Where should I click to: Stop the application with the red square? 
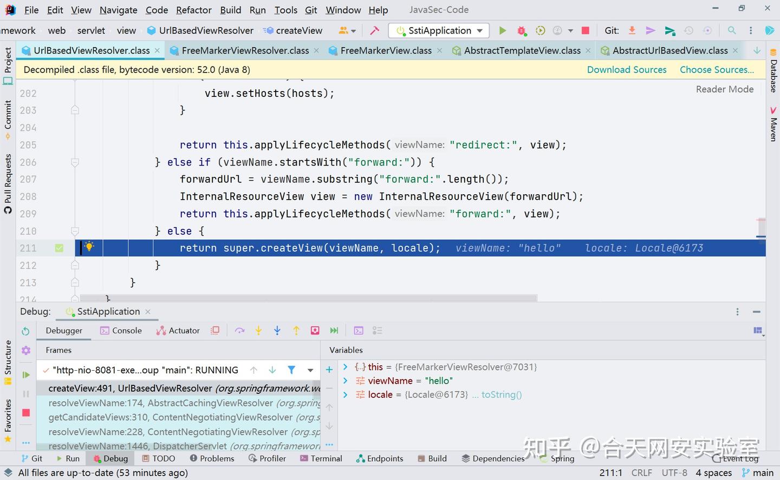(585, 31)
